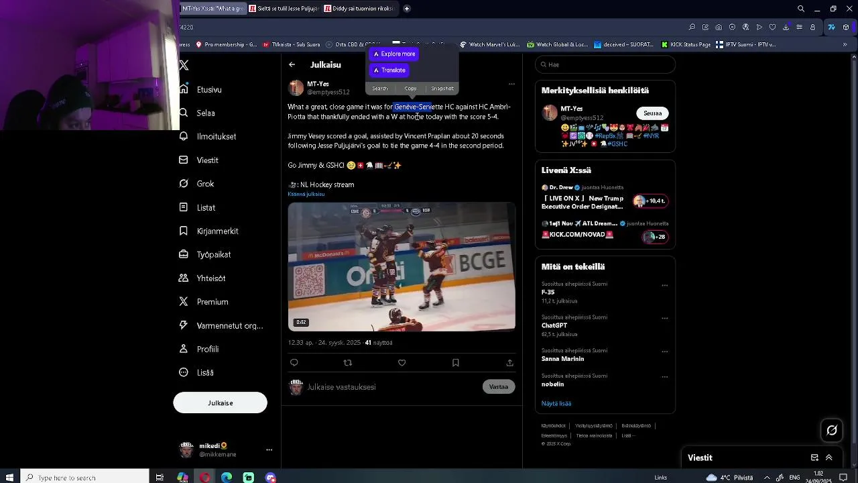Open Grok from the sidebar
Viewport: 858px width, 483px height.
click(x=205, y=184)
